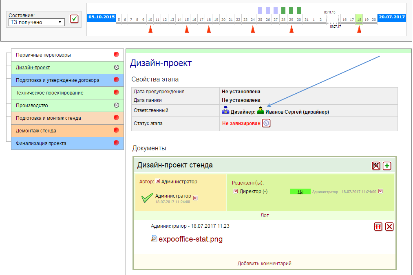Expand the Лог section bar
The image size is (413, 275).
(264, 216)
